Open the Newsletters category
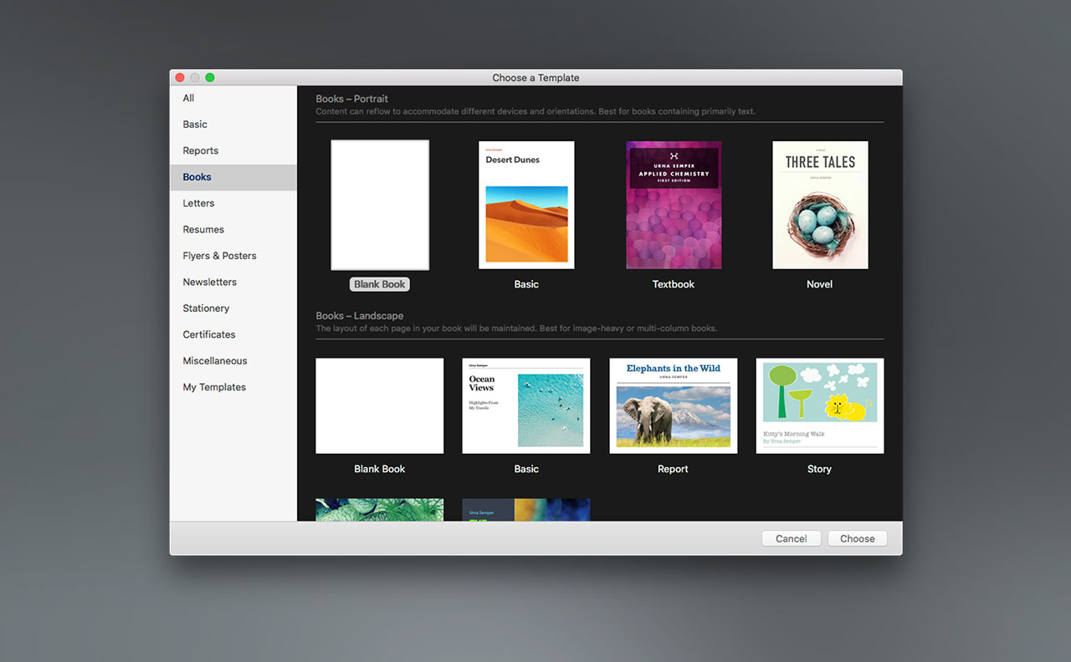 (210, 282)
